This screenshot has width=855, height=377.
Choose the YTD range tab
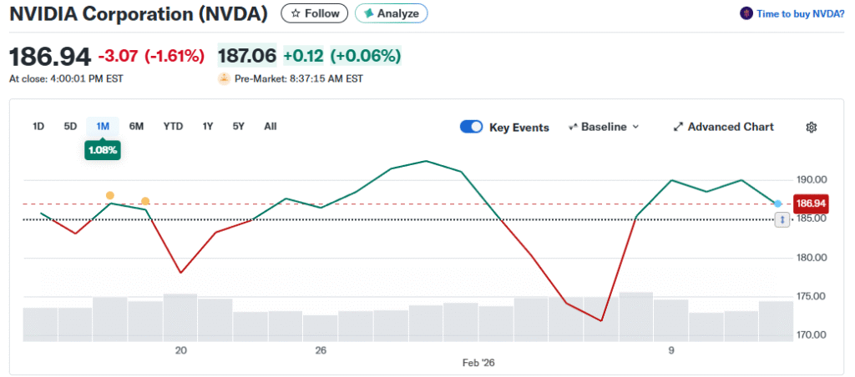pos(173,126)
